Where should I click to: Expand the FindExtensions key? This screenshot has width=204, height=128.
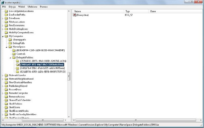point(3,26)
